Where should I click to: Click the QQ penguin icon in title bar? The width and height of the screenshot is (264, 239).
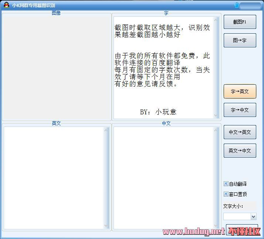point(6,5)
